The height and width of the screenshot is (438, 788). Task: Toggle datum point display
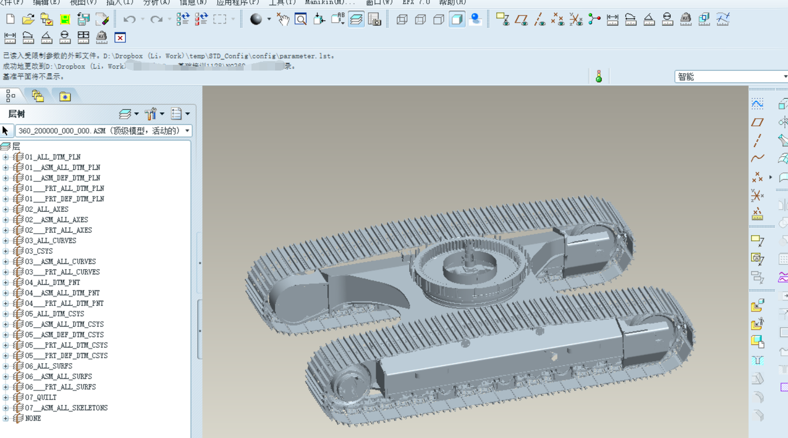(x=558, y=20)
